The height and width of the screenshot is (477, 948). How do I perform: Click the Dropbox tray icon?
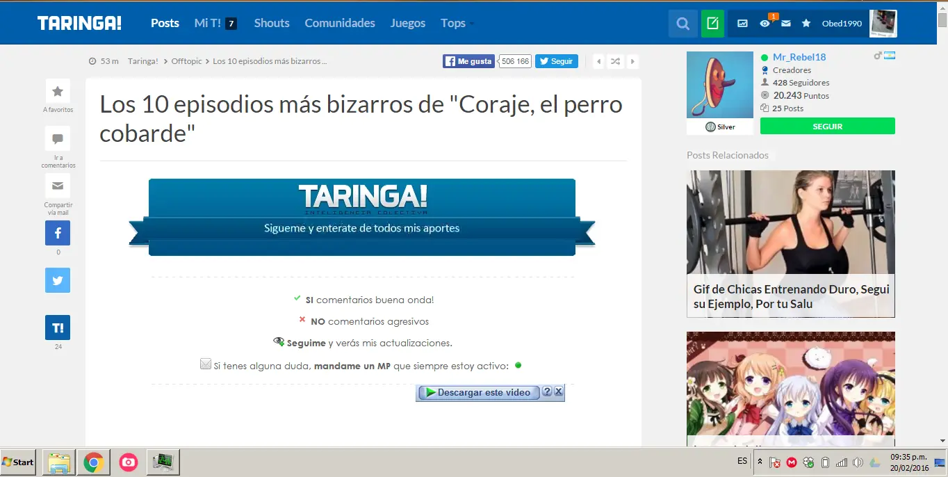[x=808, y=462]
